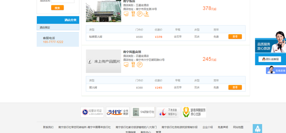Click 查看 button for 双人间 row

coord(235,87)
